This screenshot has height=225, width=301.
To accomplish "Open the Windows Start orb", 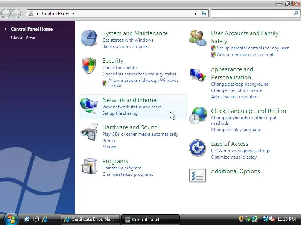I will (11, 219).
